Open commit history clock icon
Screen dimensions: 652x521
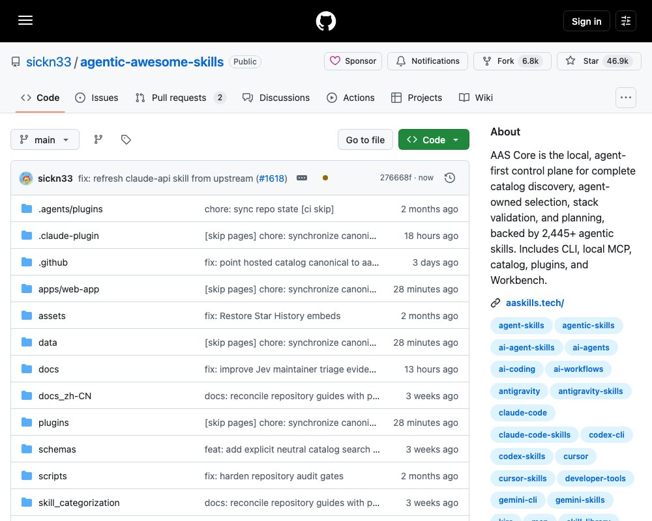pos(450,178)
